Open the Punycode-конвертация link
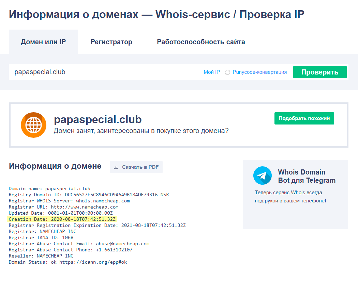Screen dimensions: 358x282 (259, 72)
